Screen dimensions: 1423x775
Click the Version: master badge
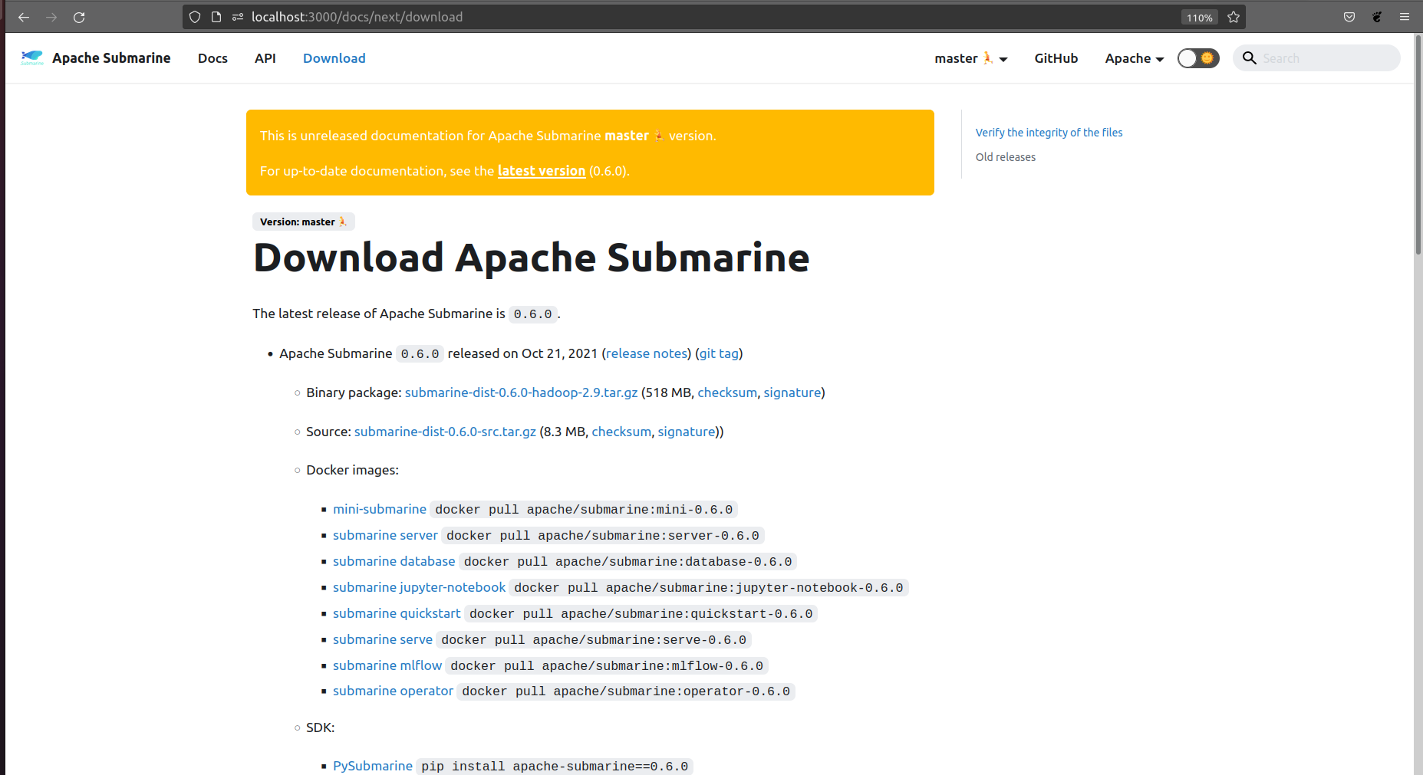pyautogui.click(x=304, y=222)
